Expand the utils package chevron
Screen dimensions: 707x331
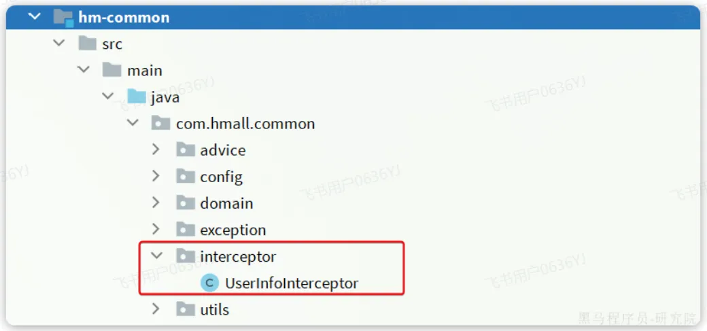point(156,309)
